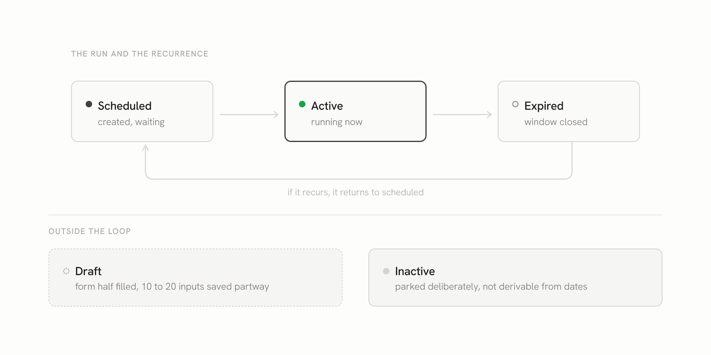Click the "form half filled" draft description
Screen dimensions: 711x355
click(x=172, y=287)
